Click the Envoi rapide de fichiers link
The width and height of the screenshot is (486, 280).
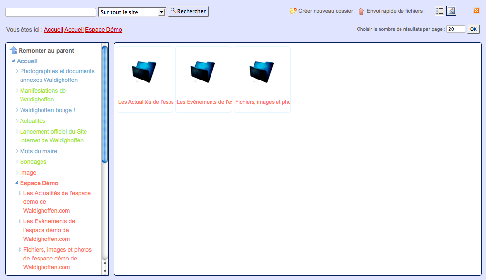[x=394, y=11]
